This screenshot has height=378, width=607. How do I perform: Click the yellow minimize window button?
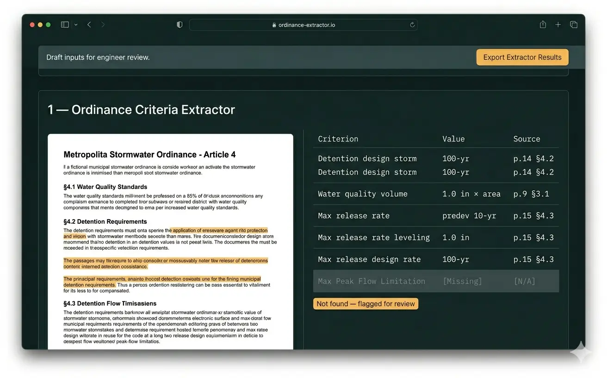40,25
